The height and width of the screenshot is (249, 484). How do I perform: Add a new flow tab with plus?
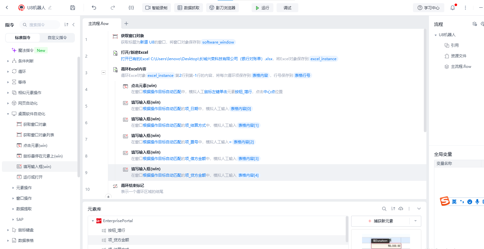point(126,23)
